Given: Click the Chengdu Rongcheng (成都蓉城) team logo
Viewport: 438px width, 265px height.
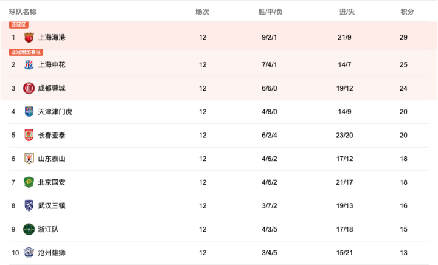Looking at the screenshot, I should tap(29, 88).
